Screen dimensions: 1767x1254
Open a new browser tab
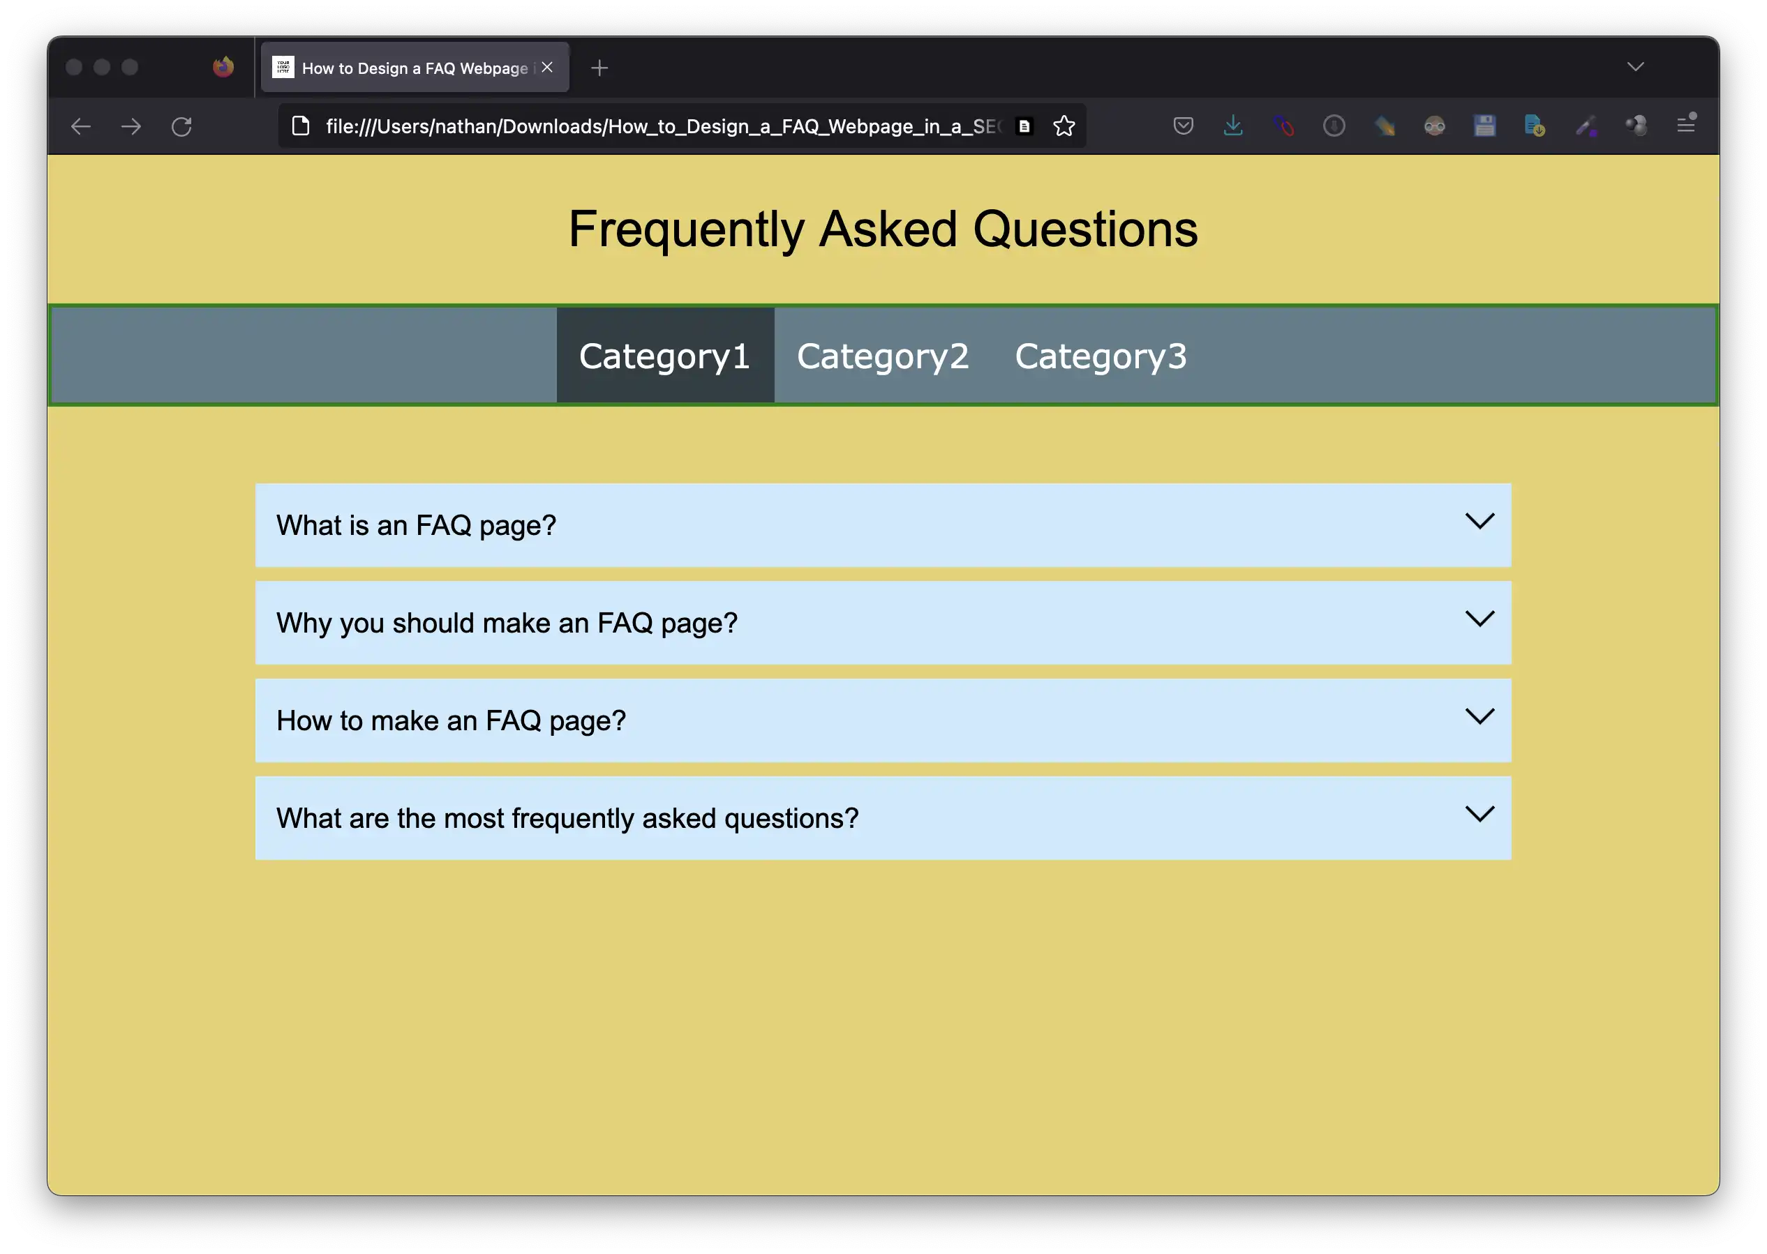[599, 68]
